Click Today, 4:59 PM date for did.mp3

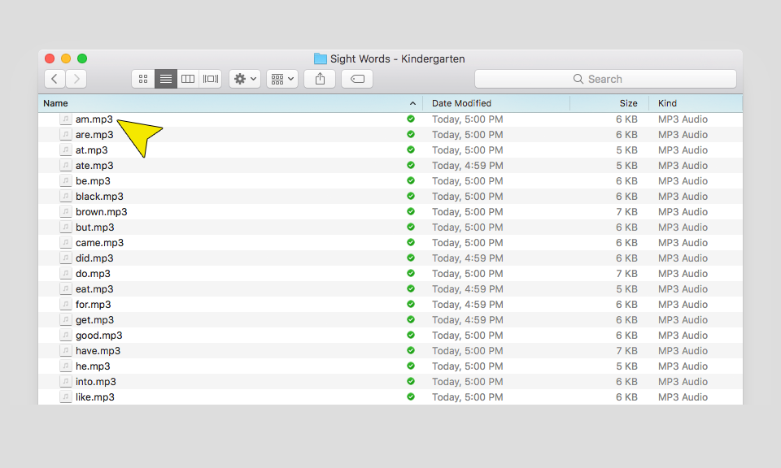467,258
